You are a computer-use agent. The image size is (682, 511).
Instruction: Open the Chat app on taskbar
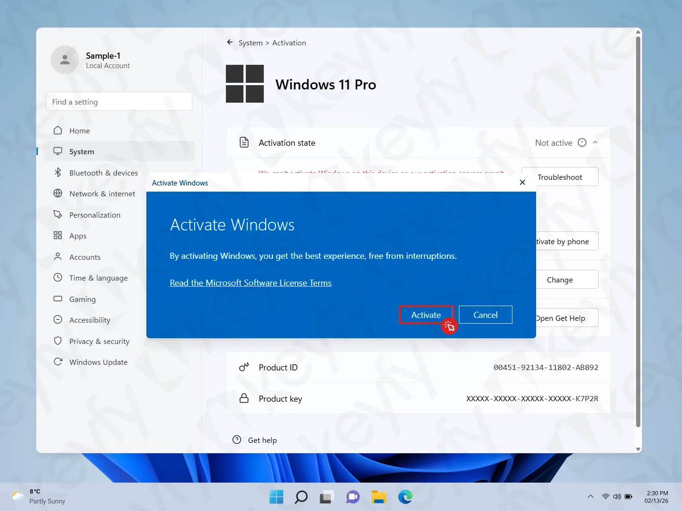pos(353,497)
